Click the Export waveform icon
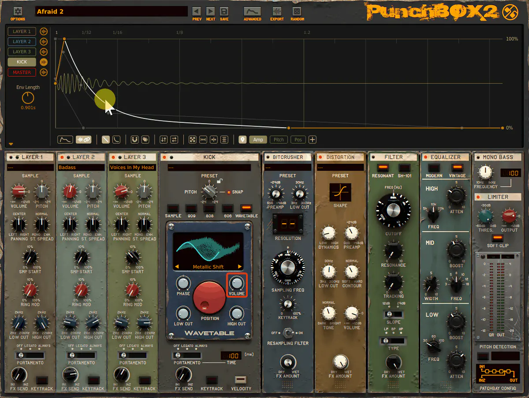 277,11
